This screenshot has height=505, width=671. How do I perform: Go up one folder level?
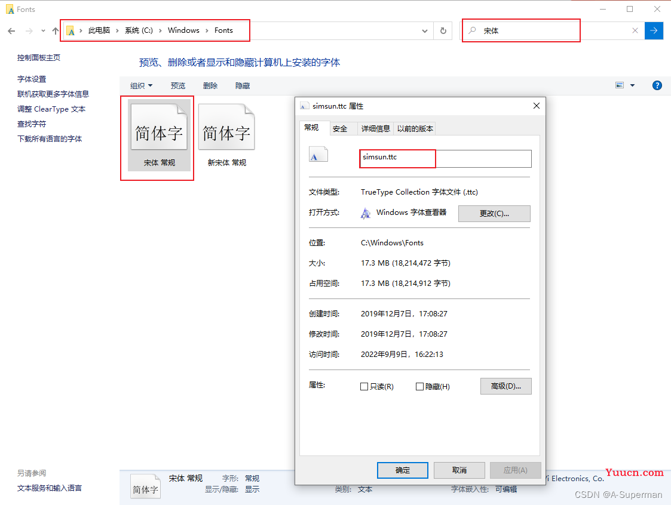55,31
